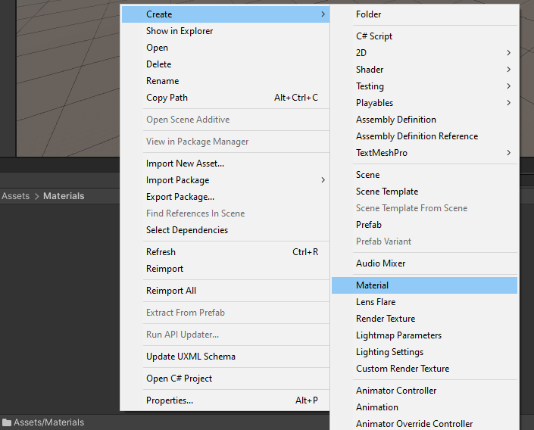Choose Show in Explorer

(180, 31)
